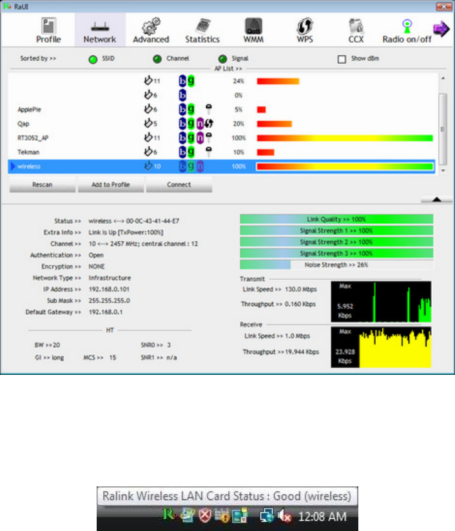455x531 pixels.
Task: Click the Link Quality 100% bar
Action: point(336,219)
